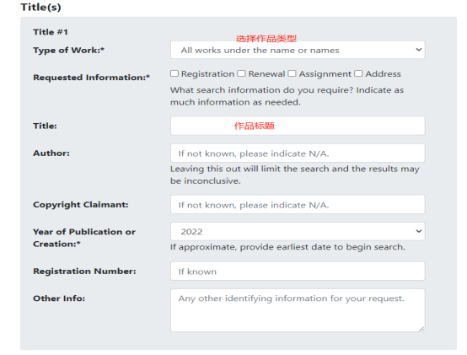Click the Type of Work chevron arrow

coord(419,50)
